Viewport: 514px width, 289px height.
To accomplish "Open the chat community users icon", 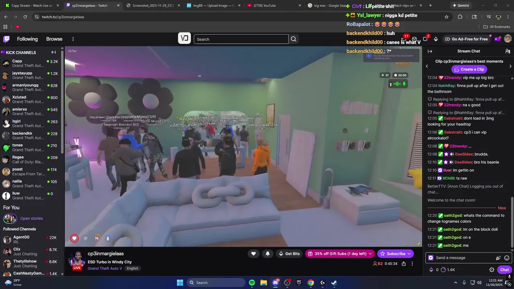I will click(508, 51).
